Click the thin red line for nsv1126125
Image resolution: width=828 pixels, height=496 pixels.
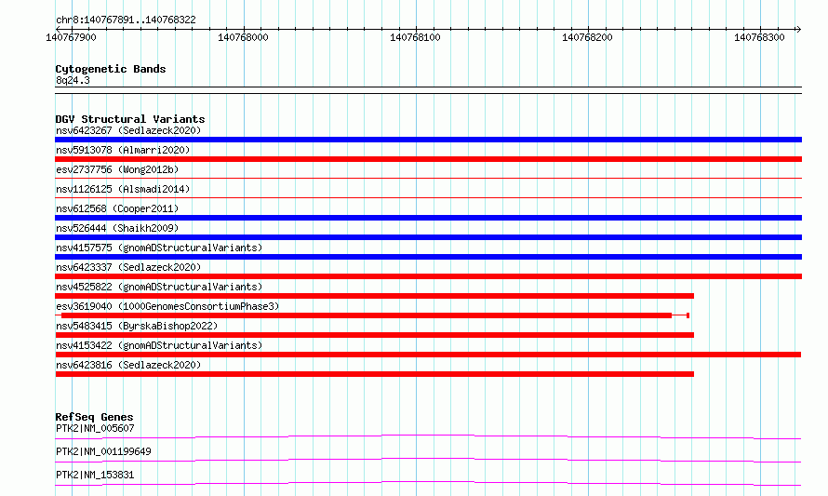pos(428,198)
